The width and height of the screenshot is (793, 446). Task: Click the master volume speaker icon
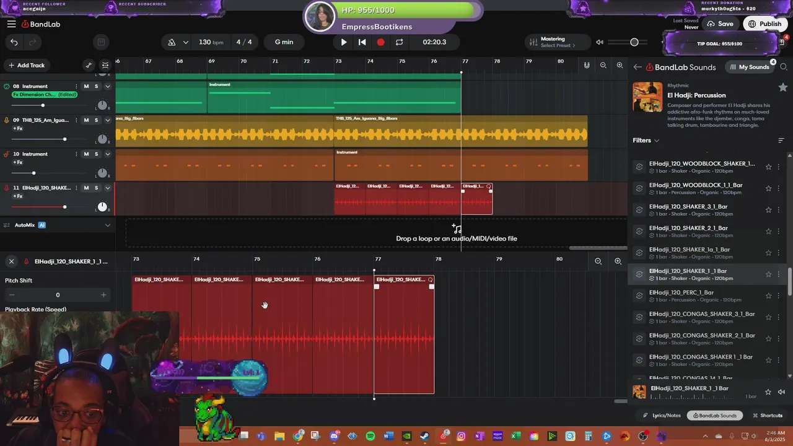[x=599, y=42]
